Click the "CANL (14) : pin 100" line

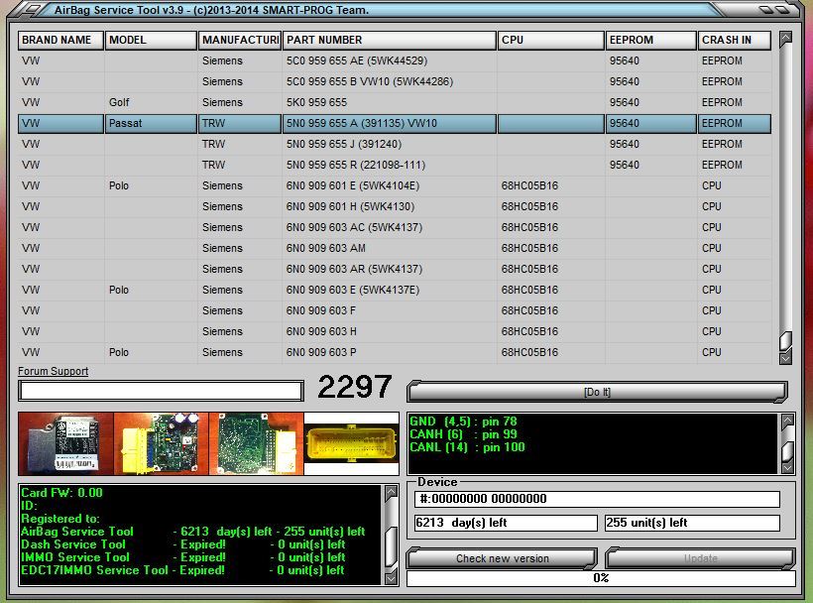[x=467, y=447]
